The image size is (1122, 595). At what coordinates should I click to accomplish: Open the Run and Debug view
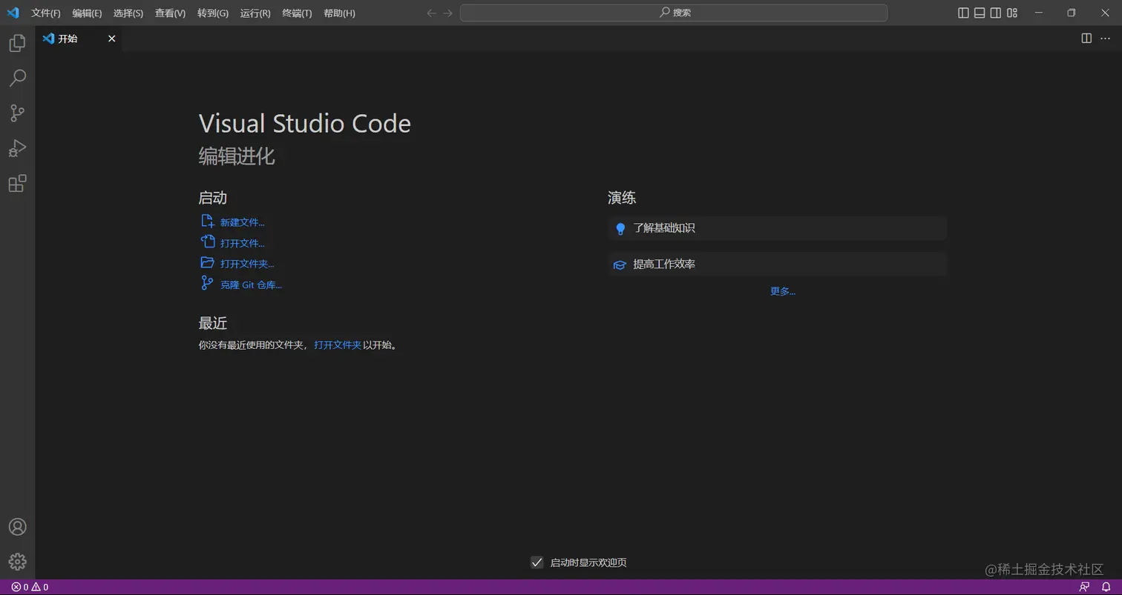(17, 148)
